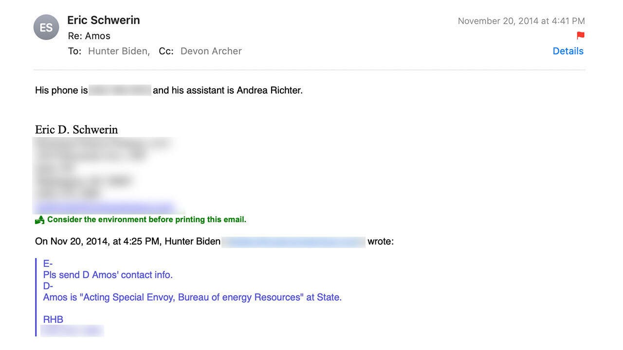
Task: Click the sender name Eric Schwerin
Action: [x=103, y=20]
